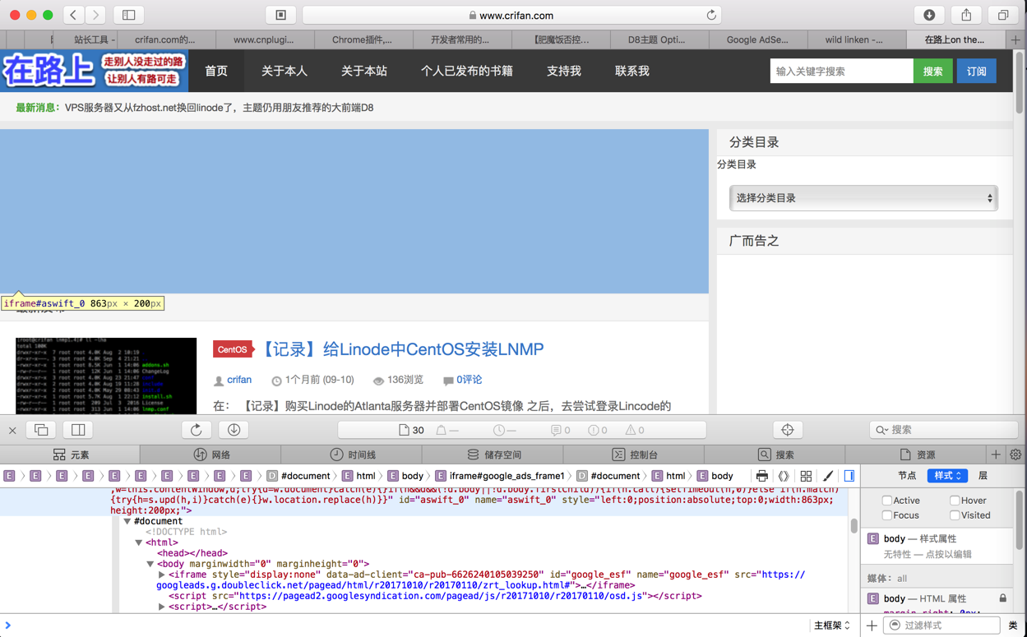
Task: Collapse the body marginwidth node
Action: pos(150,564)
